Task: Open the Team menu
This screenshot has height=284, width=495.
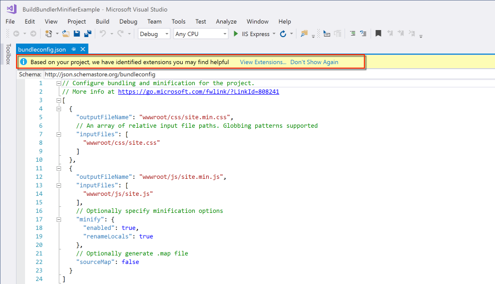Action: (154, 22)
